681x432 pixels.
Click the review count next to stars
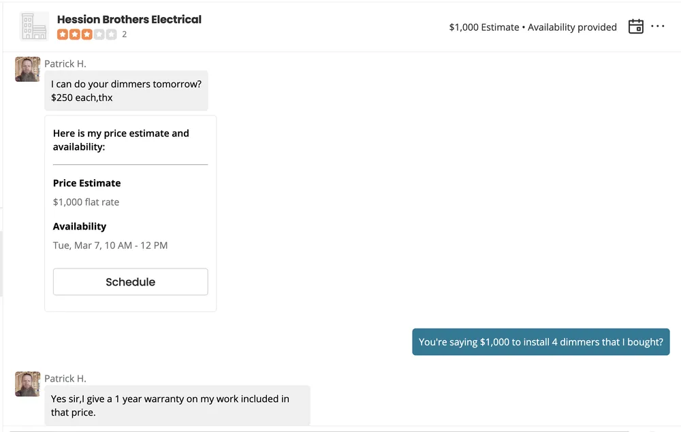pos(124,34)
